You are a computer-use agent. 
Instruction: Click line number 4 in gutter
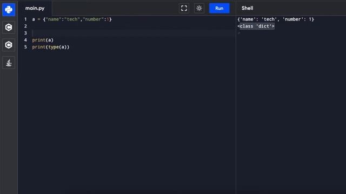(x=25, y=40)
